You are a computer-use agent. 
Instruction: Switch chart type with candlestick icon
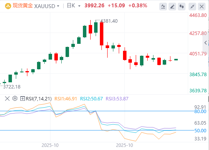pyautogui.click(x=182, y=7)
